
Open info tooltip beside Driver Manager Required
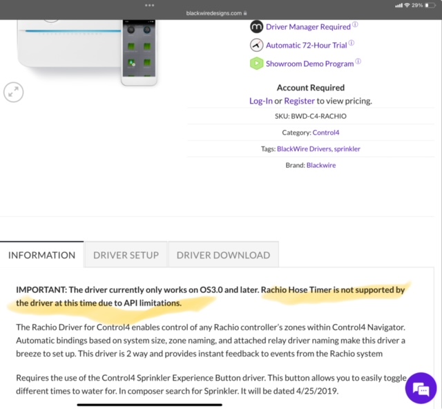(355, 24)
